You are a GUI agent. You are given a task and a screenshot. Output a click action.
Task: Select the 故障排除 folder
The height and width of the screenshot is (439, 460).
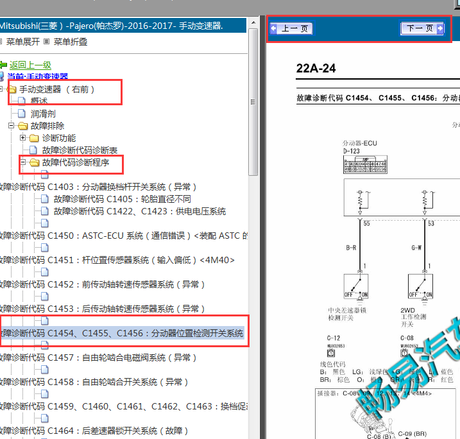(x=47, y=126)
